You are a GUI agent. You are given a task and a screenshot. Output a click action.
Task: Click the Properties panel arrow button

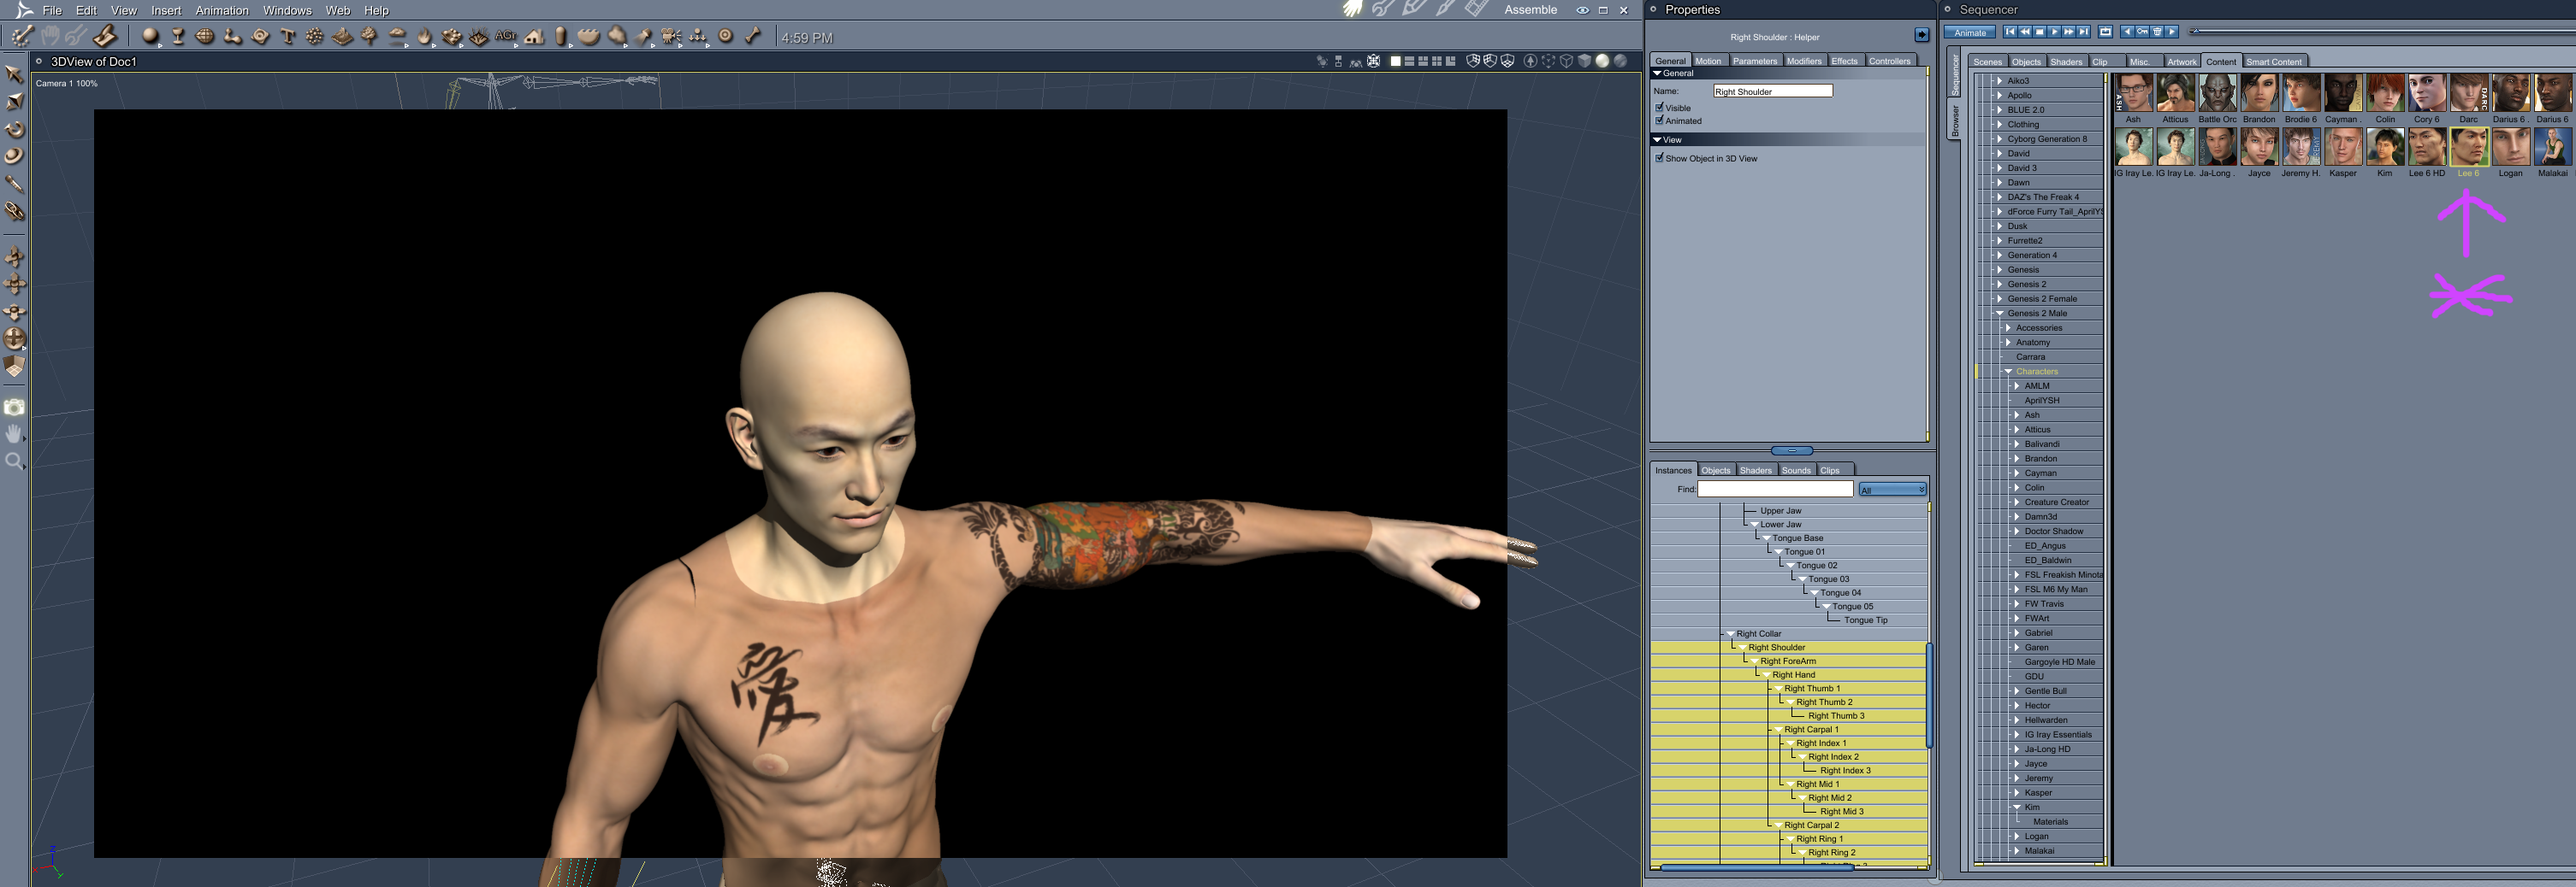point(1921,35)
